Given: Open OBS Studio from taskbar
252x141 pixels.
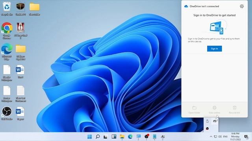Looking at the screenshot, I should click(x=146, y=136).
